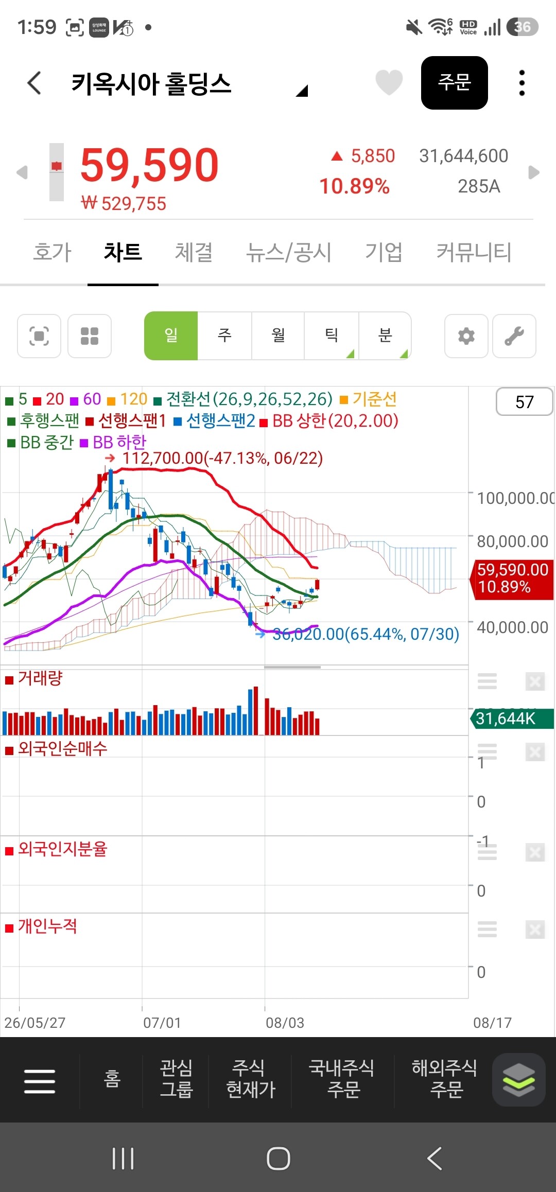Switch chart period to 주 weekly

(x=224, y=336)
